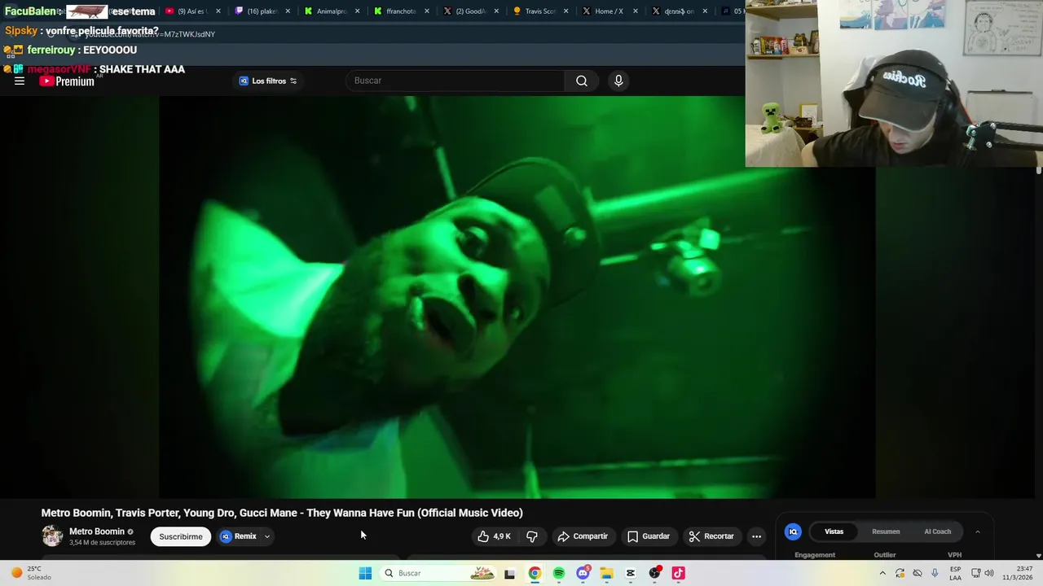
Task: Open Spotify from taskbar
Action: tap(559, 573)
